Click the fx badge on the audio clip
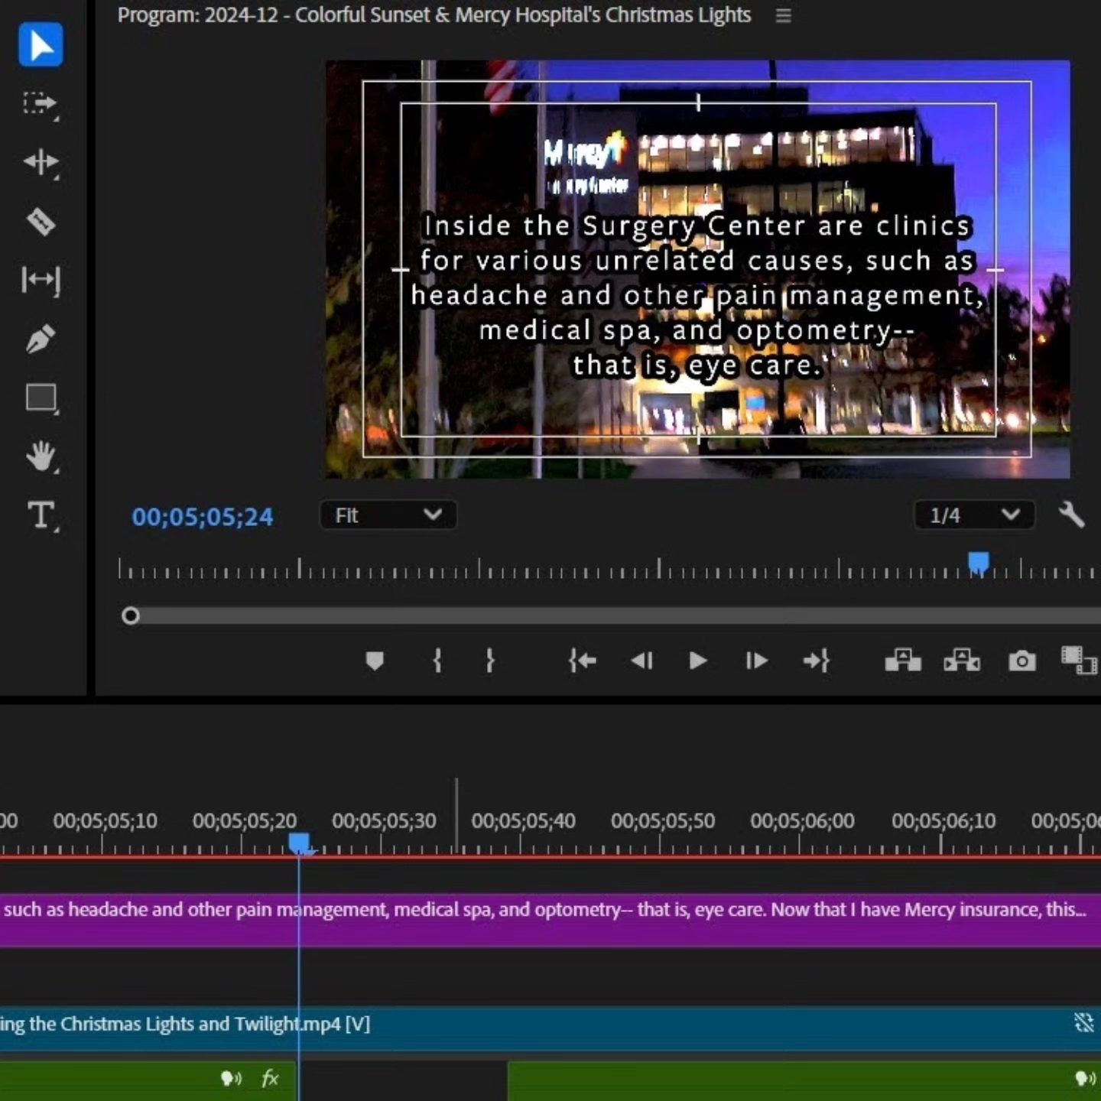The height and width of the screenshot is (1101, 1101). (270, 1078)
